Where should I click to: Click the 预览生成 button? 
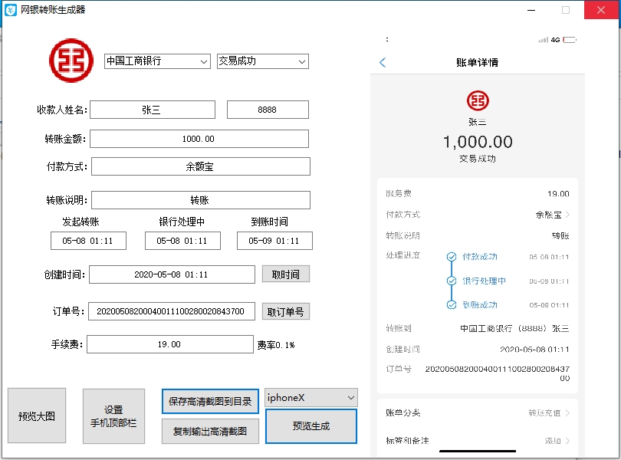tap(310, 426)
